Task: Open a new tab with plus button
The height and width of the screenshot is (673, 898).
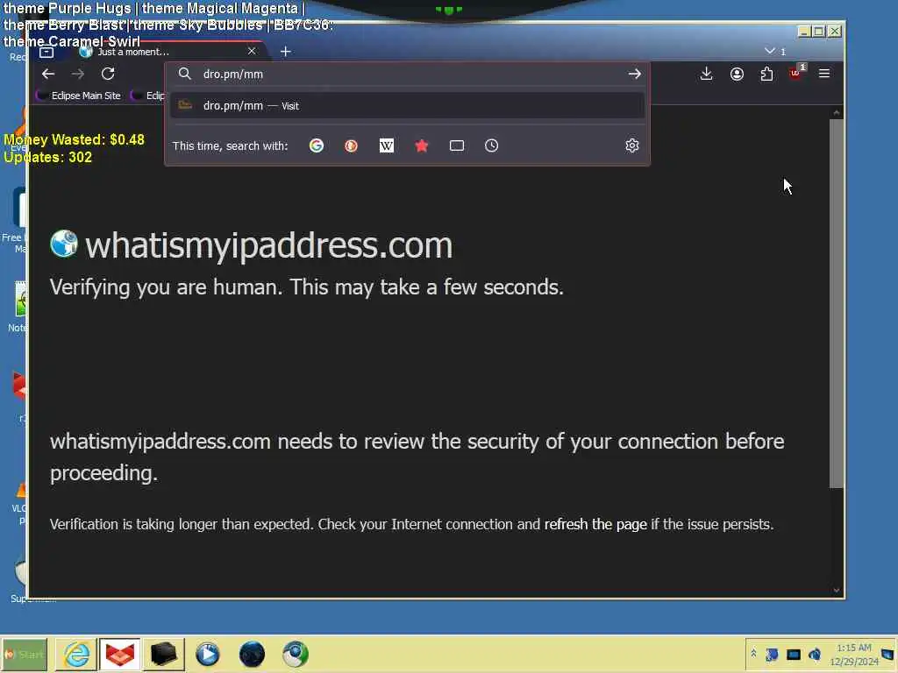Action: (x=285, y=52)
